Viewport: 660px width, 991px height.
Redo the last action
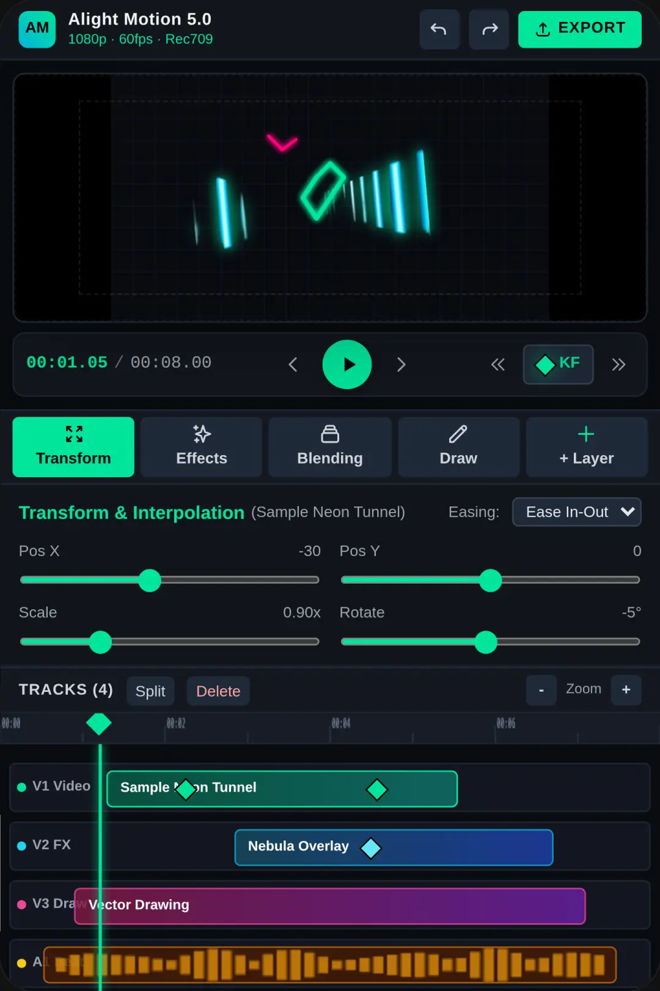point(489,29)
